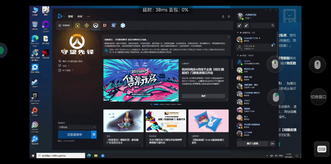Open the Origin desktop shortcut
Screen dimensions: 331x164
point(35,111)
